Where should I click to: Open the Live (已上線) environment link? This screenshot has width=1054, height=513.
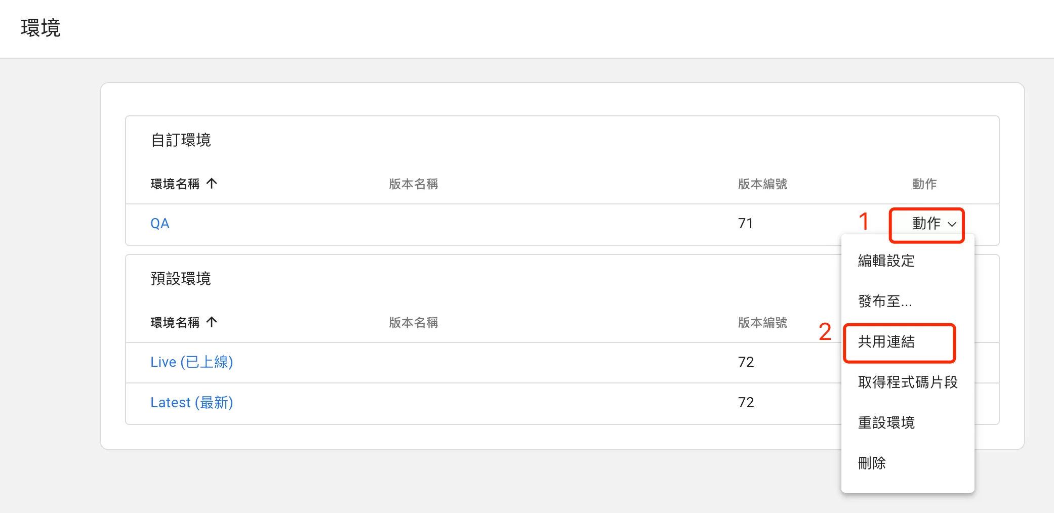coord(192,362)
